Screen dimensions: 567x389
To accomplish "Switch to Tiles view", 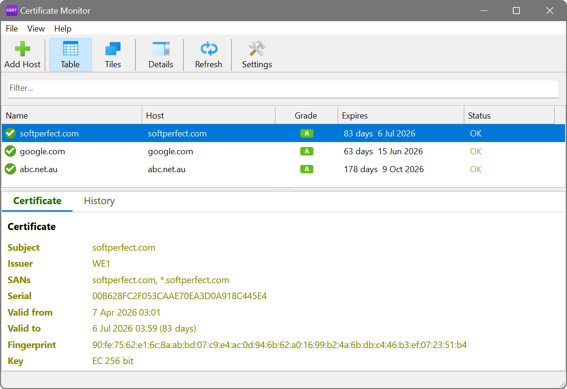I will coord(113,54).
